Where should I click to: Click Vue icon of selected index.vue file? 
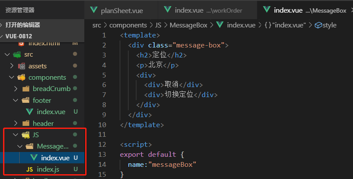coord(34,158)
